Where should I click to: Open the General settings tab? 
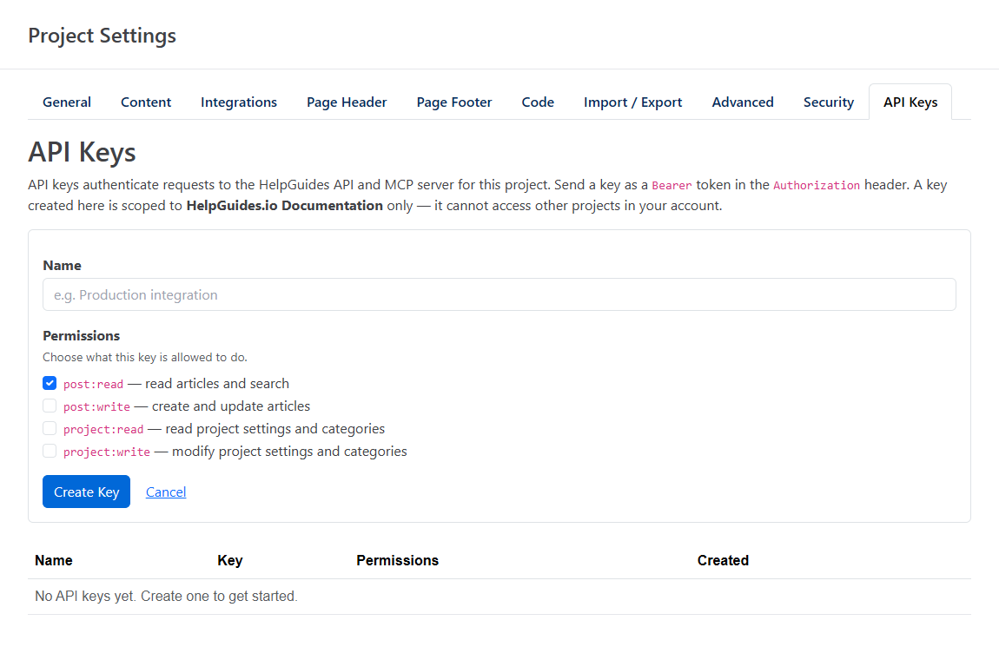point(67,102)
